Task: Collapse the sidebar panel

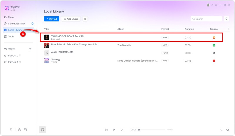Action: click(11, 130)
